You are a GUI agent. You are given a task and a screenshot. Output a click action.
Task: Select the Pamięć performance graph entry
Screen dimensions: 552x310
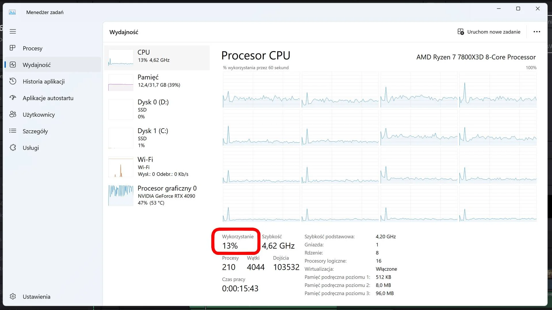point(157,82)
